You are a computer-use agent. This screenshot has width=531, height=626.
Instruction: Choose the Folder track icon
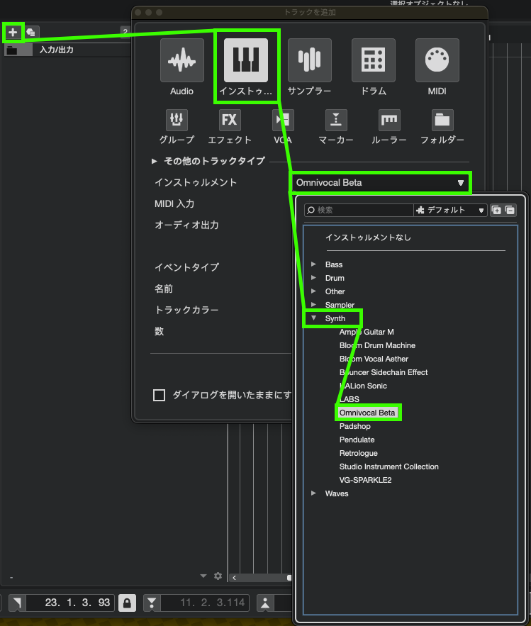[x=442, y=119]
